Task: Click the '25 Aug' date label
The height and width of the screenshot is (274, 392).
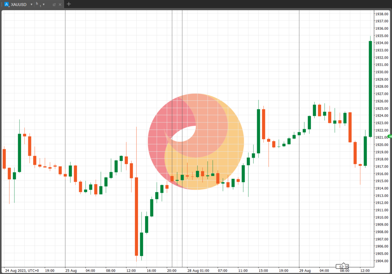Action: click(x=71, y=270)
